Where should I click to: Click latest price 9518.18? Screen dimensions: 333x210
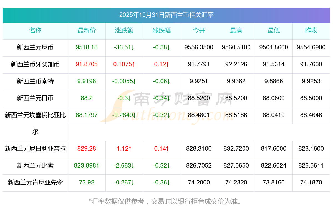[x=87, y=47]
